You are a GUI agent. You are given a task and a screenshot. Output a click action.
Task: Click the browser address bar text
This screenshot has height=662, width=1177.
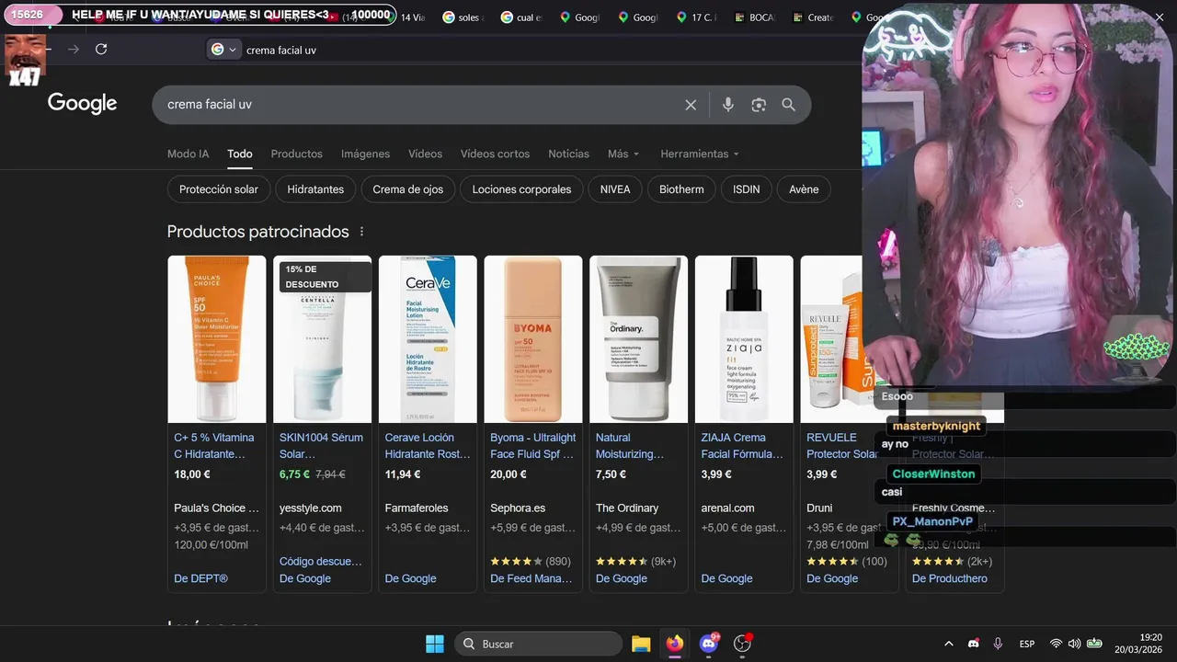tap(281, 50)
